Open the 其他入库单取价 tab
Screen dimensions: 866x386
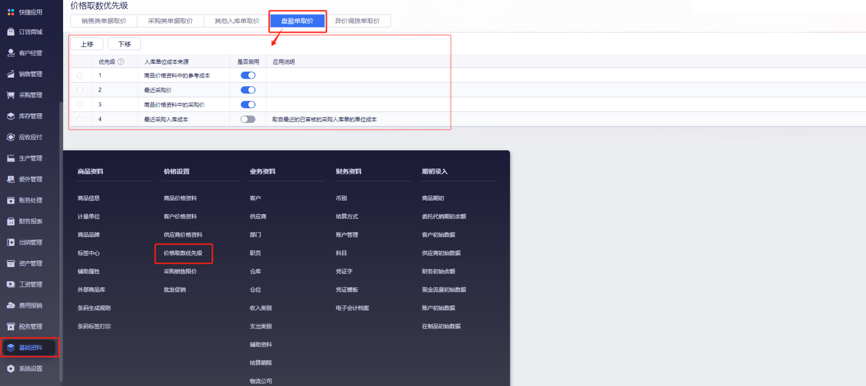pyautogui.click(x=237, y=21)
